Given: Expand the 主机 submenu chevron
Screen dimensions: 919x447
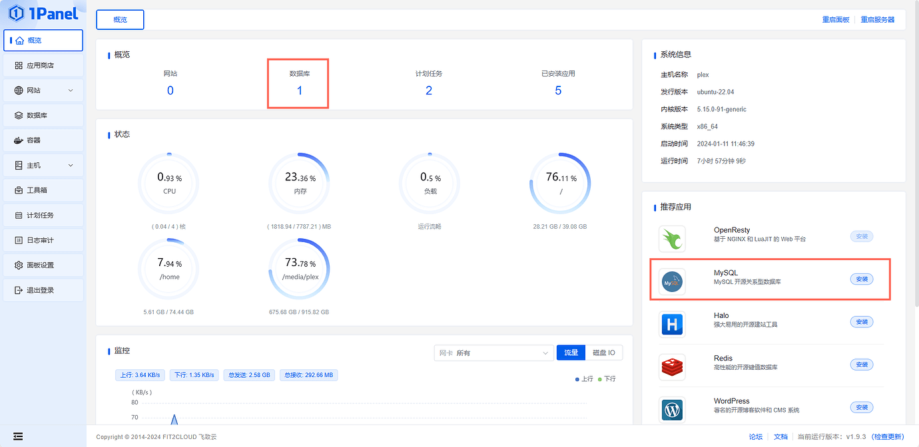Looking at the screenshot, I should tap(71, 165).
